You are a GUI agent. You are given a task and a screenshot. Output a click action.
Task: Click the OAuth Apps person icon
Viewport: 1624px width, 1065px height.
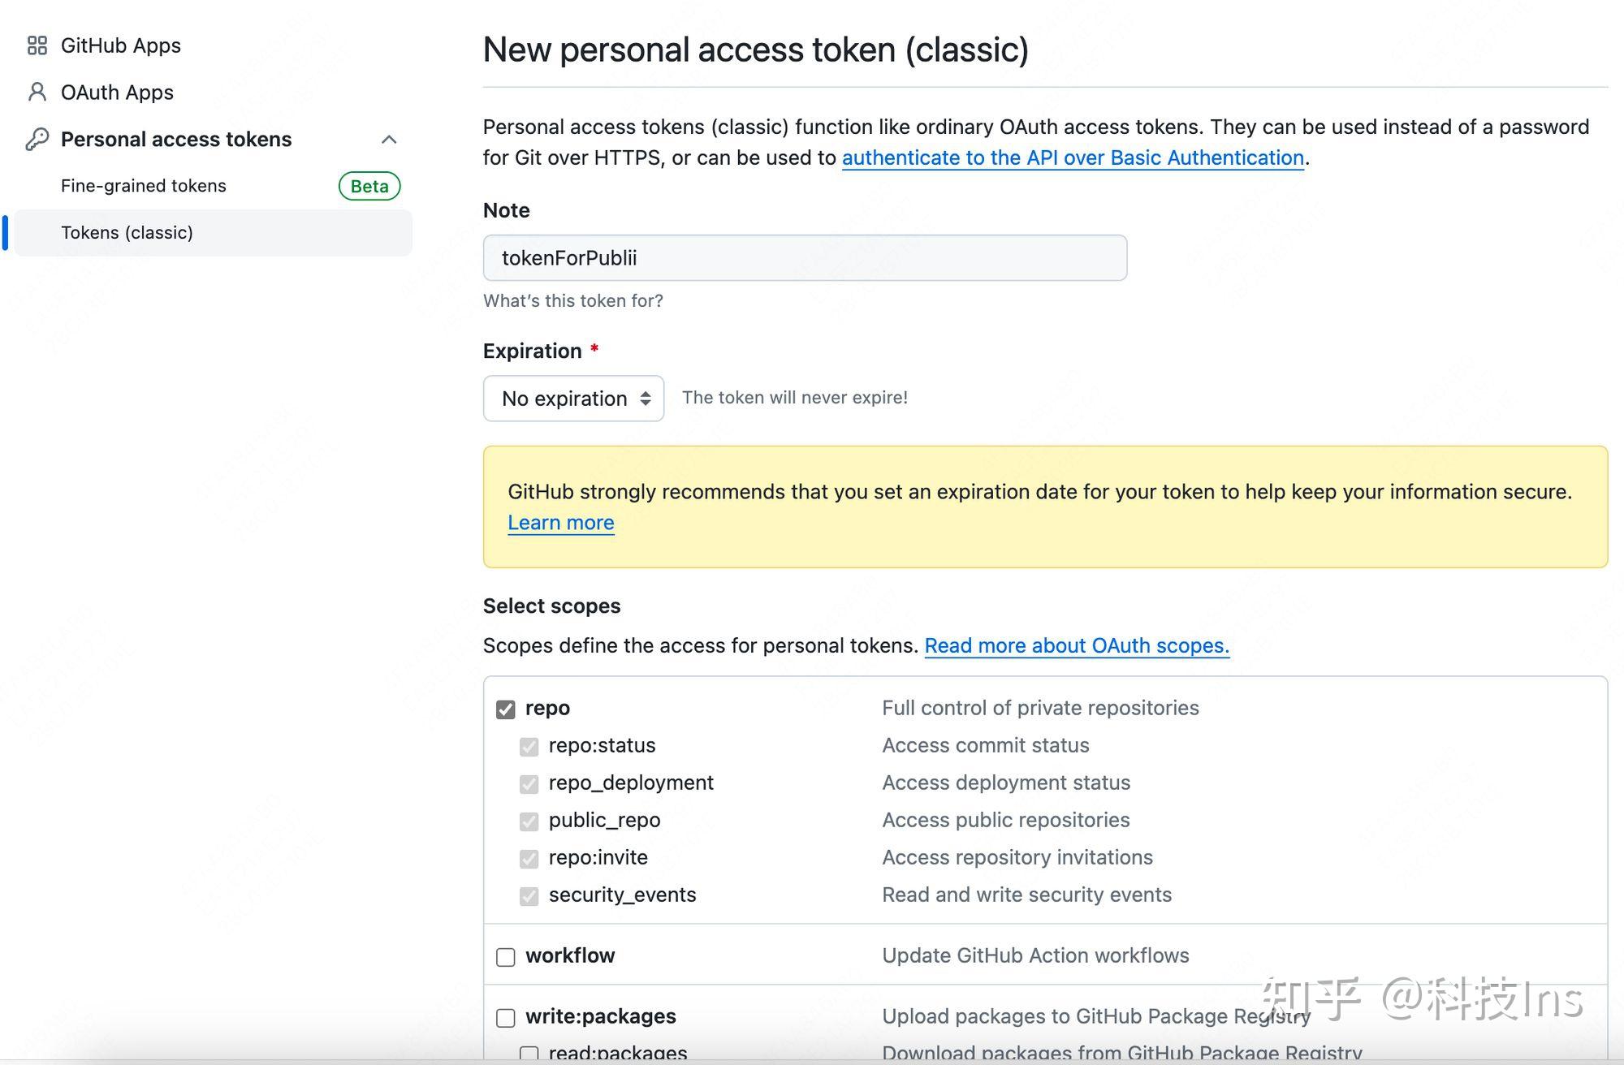37,93
